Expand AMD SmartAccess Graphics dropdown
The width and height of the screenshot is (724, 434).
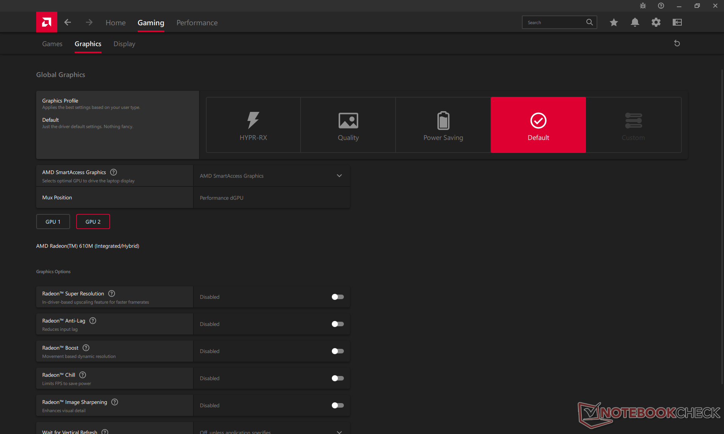(271, 176)
